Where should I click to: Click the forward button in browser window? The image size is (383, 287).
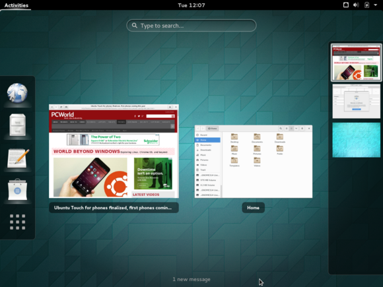point(56,107)
